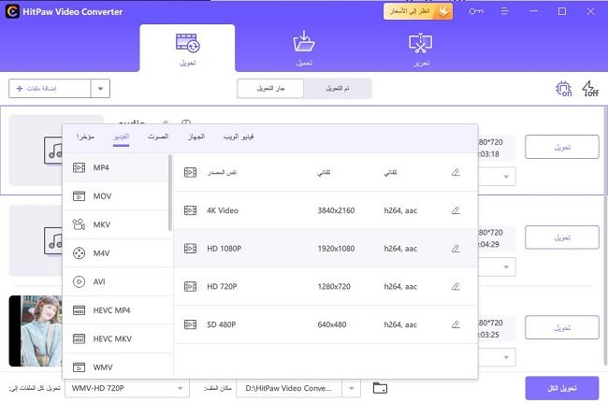This screenshot has height=403, width=608.
Task: Click the film icon beside SD 480P
Action: click(190, 324)
